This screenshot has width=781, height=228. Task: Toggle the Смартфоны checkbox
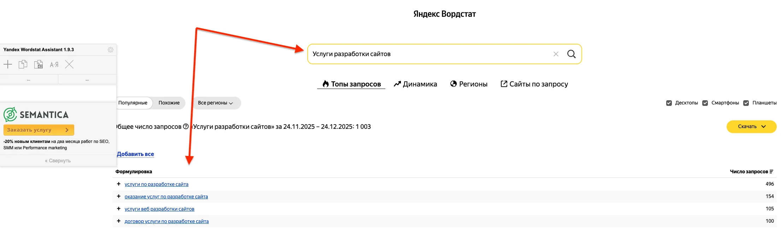(705, 103)
